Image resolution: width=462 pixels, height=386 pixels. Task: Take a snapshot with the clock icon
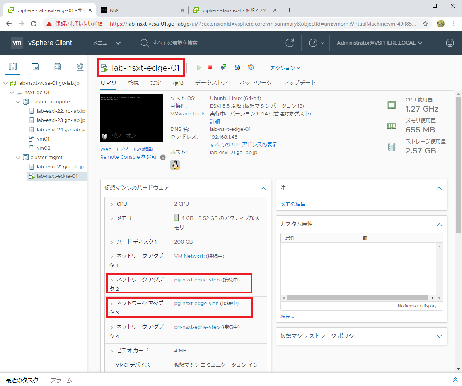(251, 67)
